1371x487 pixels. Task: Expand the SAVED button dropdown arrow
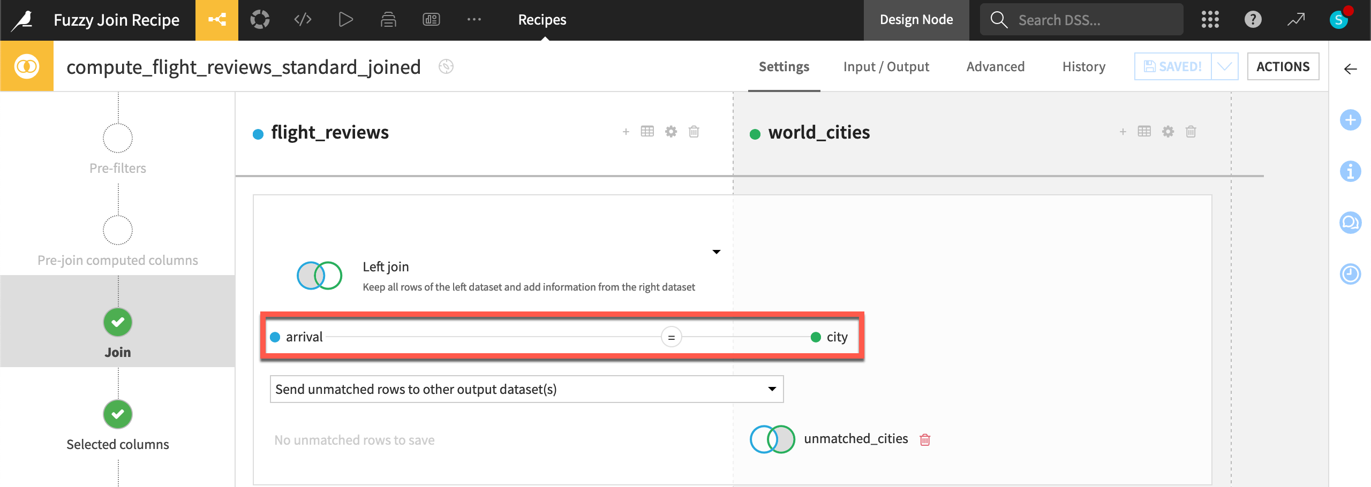click(1225, 66)
